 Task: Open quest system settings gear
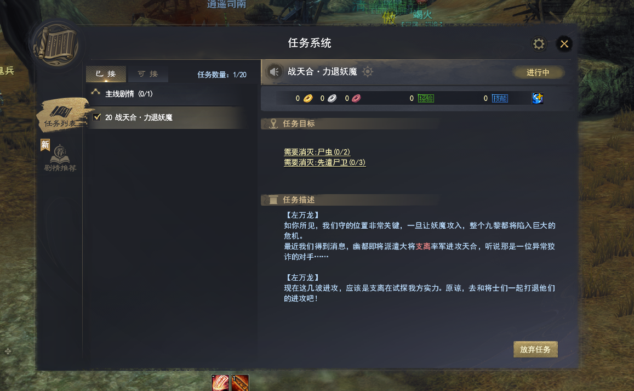(539, 44)
